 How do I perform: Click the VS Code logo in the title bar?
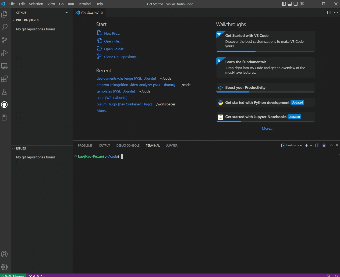[x=3, y=4]
